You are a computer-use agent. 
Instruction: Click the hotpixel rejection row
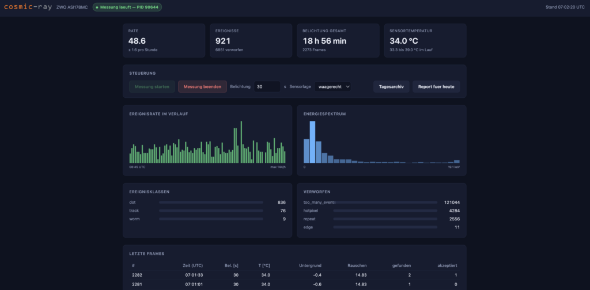coord(381,211)
